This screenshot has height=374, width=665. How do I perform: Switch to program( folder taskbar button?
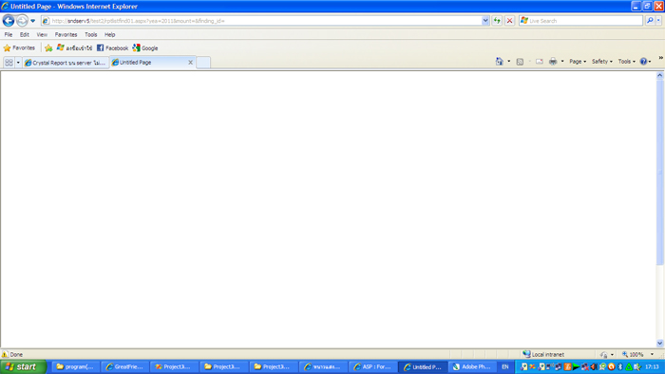pyautogui.click(x=75, y=366)
